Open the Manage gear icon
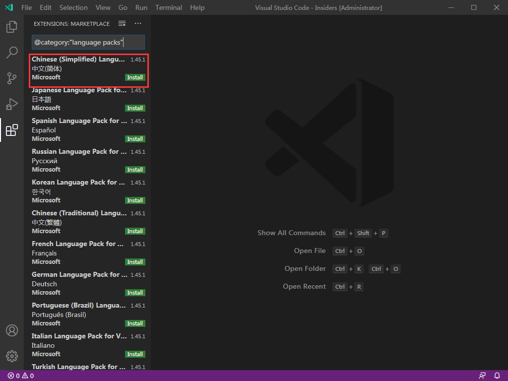Image resolution: width=508 pixels, height=381 pixels. (12, 356)
